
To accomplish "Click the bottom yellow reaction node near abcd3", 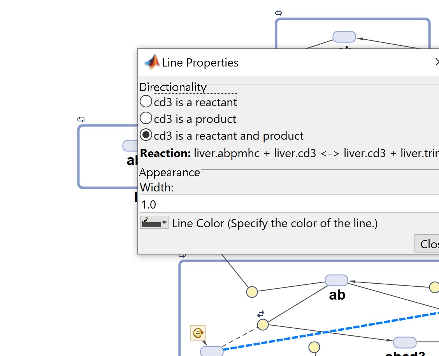I will [314, 347].
